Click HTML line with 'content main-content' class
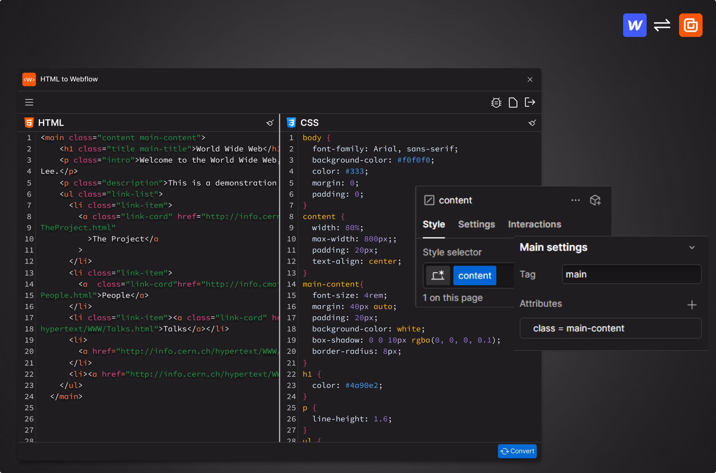This screenshot has width=716, height=473. [123, 138]
